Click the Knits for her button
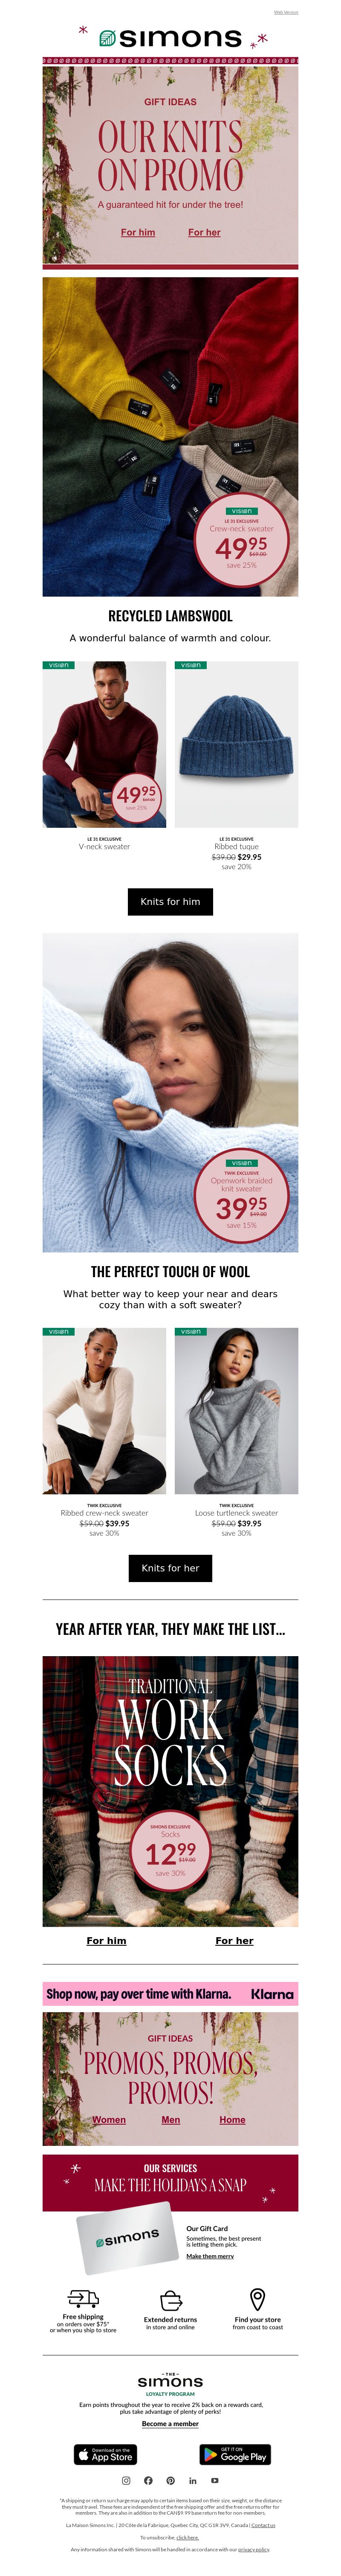The width and height of the screenshot is (341, 2576). pos(170,1567)
